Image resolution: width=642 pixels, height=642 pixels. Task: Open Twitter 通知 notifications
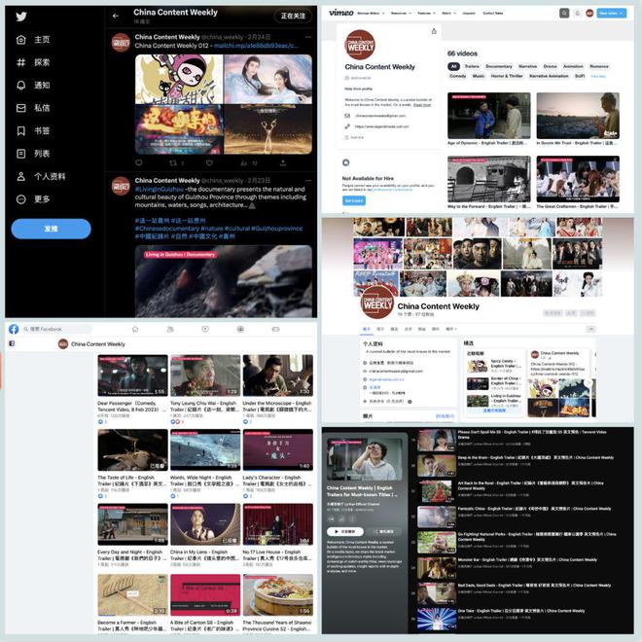click(x=33, y=86)
